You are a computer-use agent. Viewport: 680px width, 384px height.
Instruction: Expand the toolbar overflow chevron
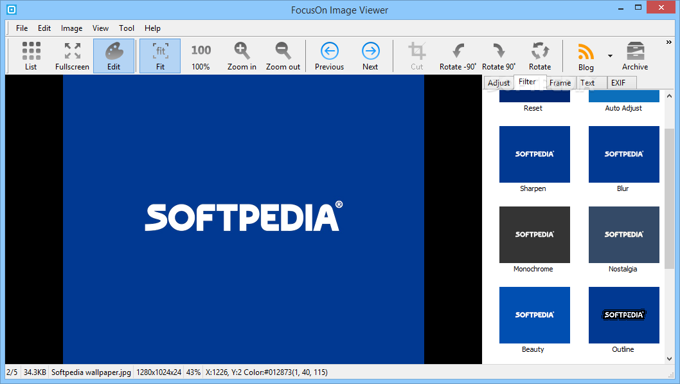tap(668, 42)
